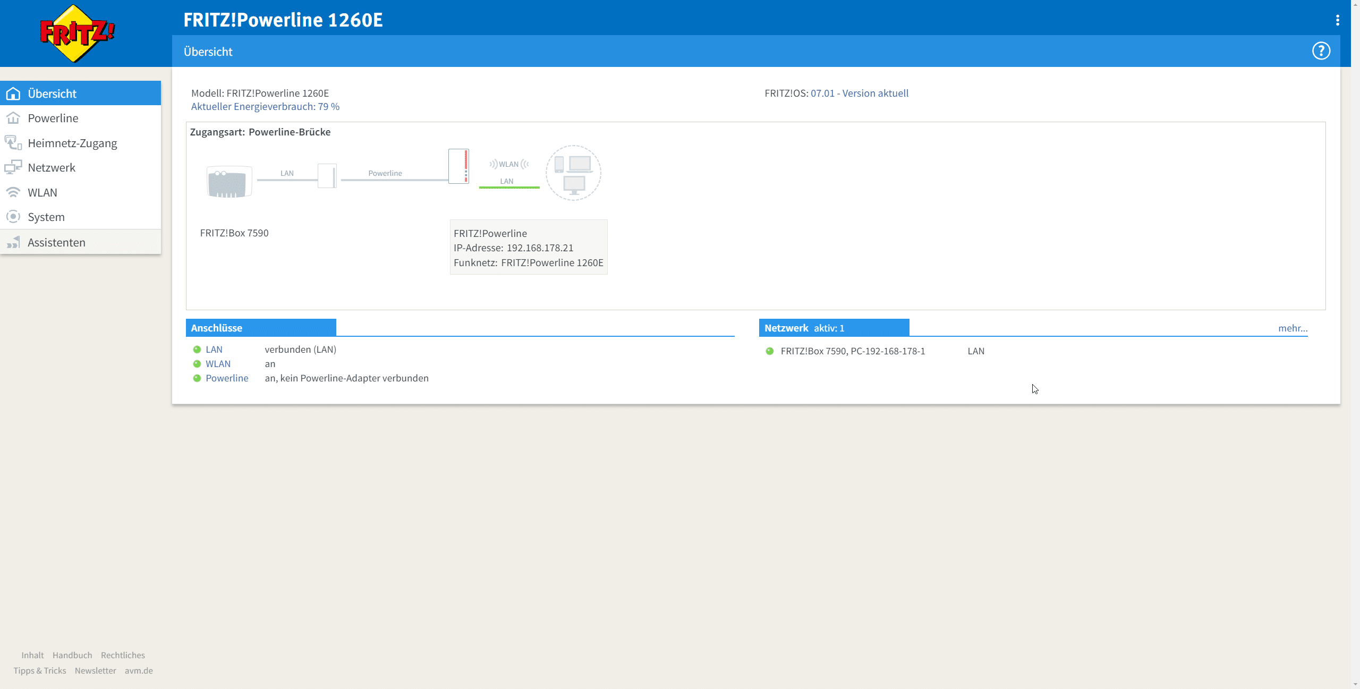
Task: Expand the Netzwerk sidebar section
Action: [52, 167]
